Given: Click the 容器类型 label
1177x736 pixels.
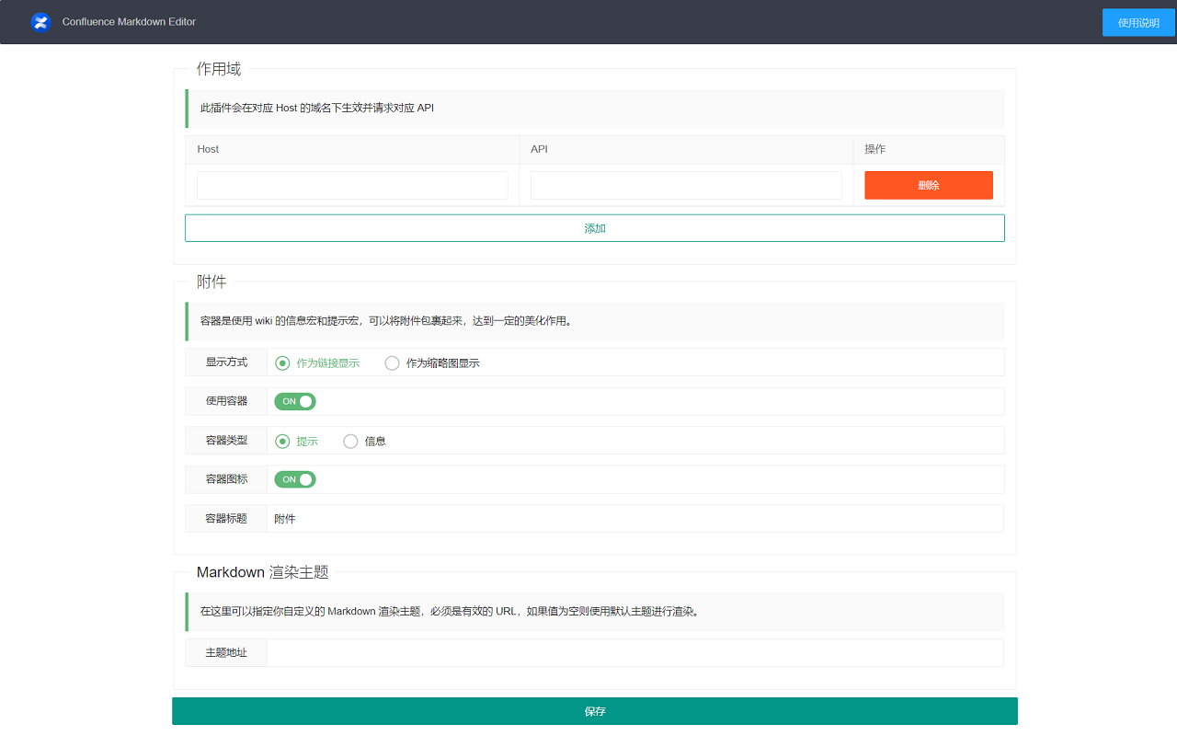Looking at the screenshot, I should (226, 441).
